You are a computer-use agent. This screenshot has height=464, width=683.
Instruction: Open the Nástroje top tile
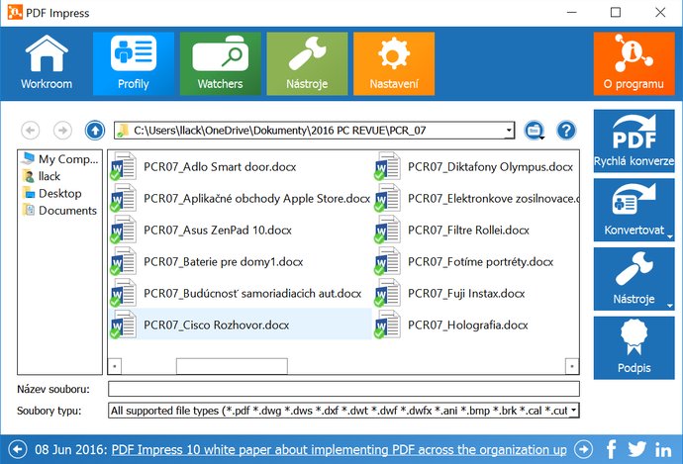(x=307, y=63)
